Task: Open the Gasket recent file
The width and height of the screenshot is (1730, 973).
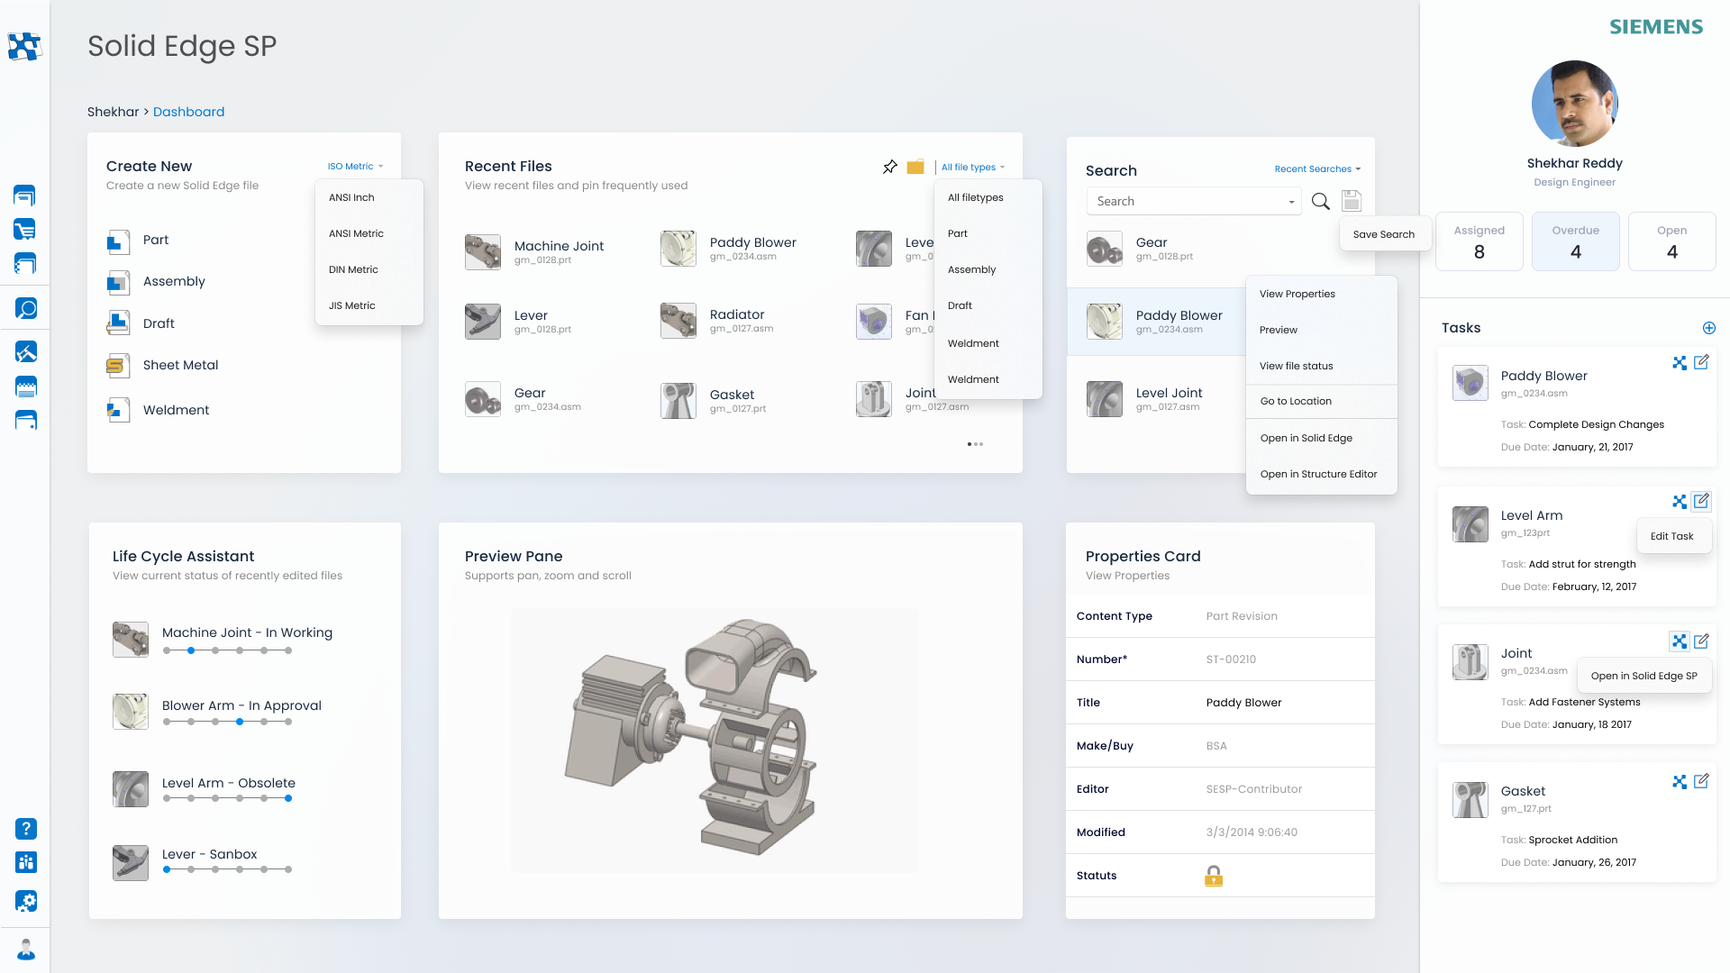Action: tap(715, 401)
